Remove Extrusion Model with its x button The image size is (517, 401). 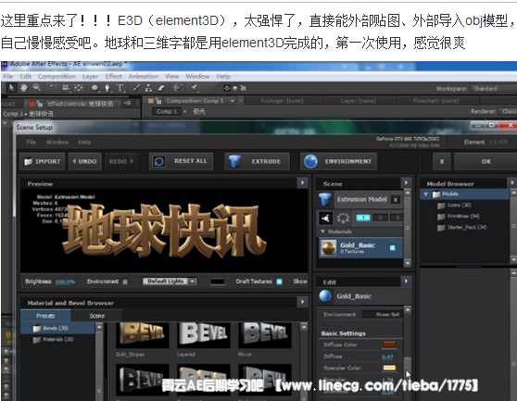[396, 200]
